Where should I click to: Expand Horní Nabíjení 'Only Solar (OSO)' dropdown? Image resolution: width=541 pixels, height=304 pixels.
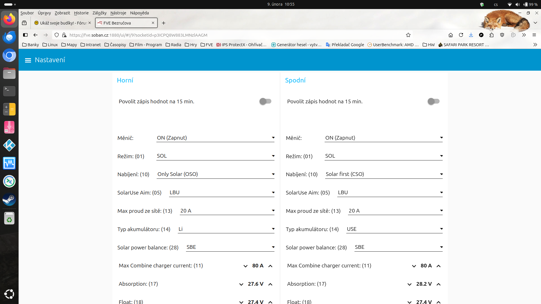click(x=215, y=174)
